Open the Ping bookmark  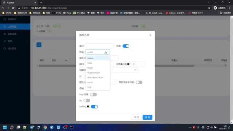(x=67, y=13)
